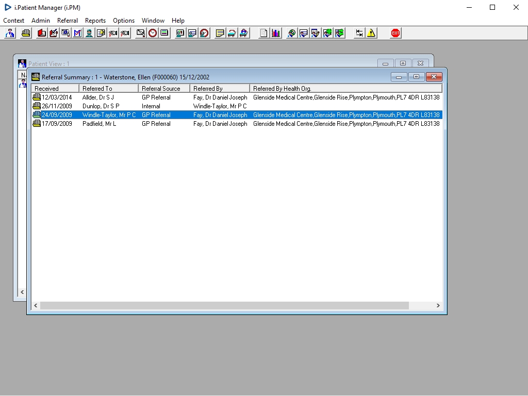The width and height of the screenshot is (528, 396).
Task: Click the person with picture toolbar icon
Action: tap(180, 33)
